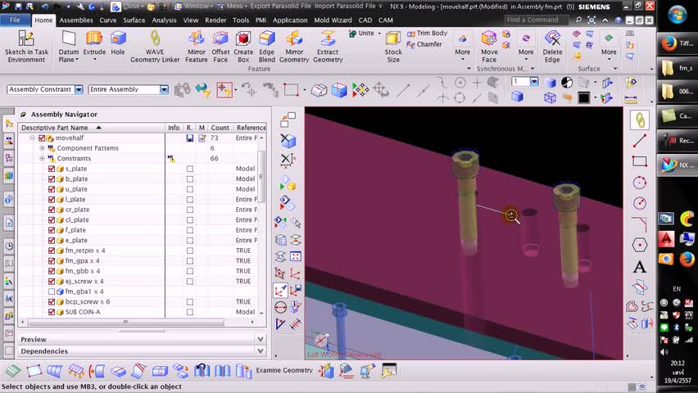Viewport: 698px width, 393px height.
Task: Toggle the SUB COIN-A checkbox
Action: tap(52, 312)
